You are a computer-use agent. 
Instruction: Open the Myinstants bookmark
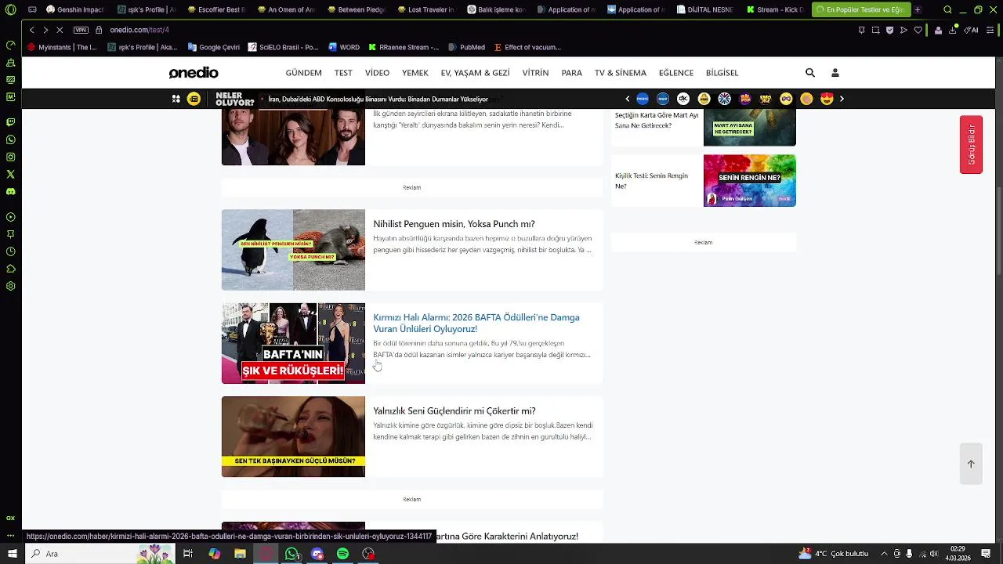click(x=62, y=47)
